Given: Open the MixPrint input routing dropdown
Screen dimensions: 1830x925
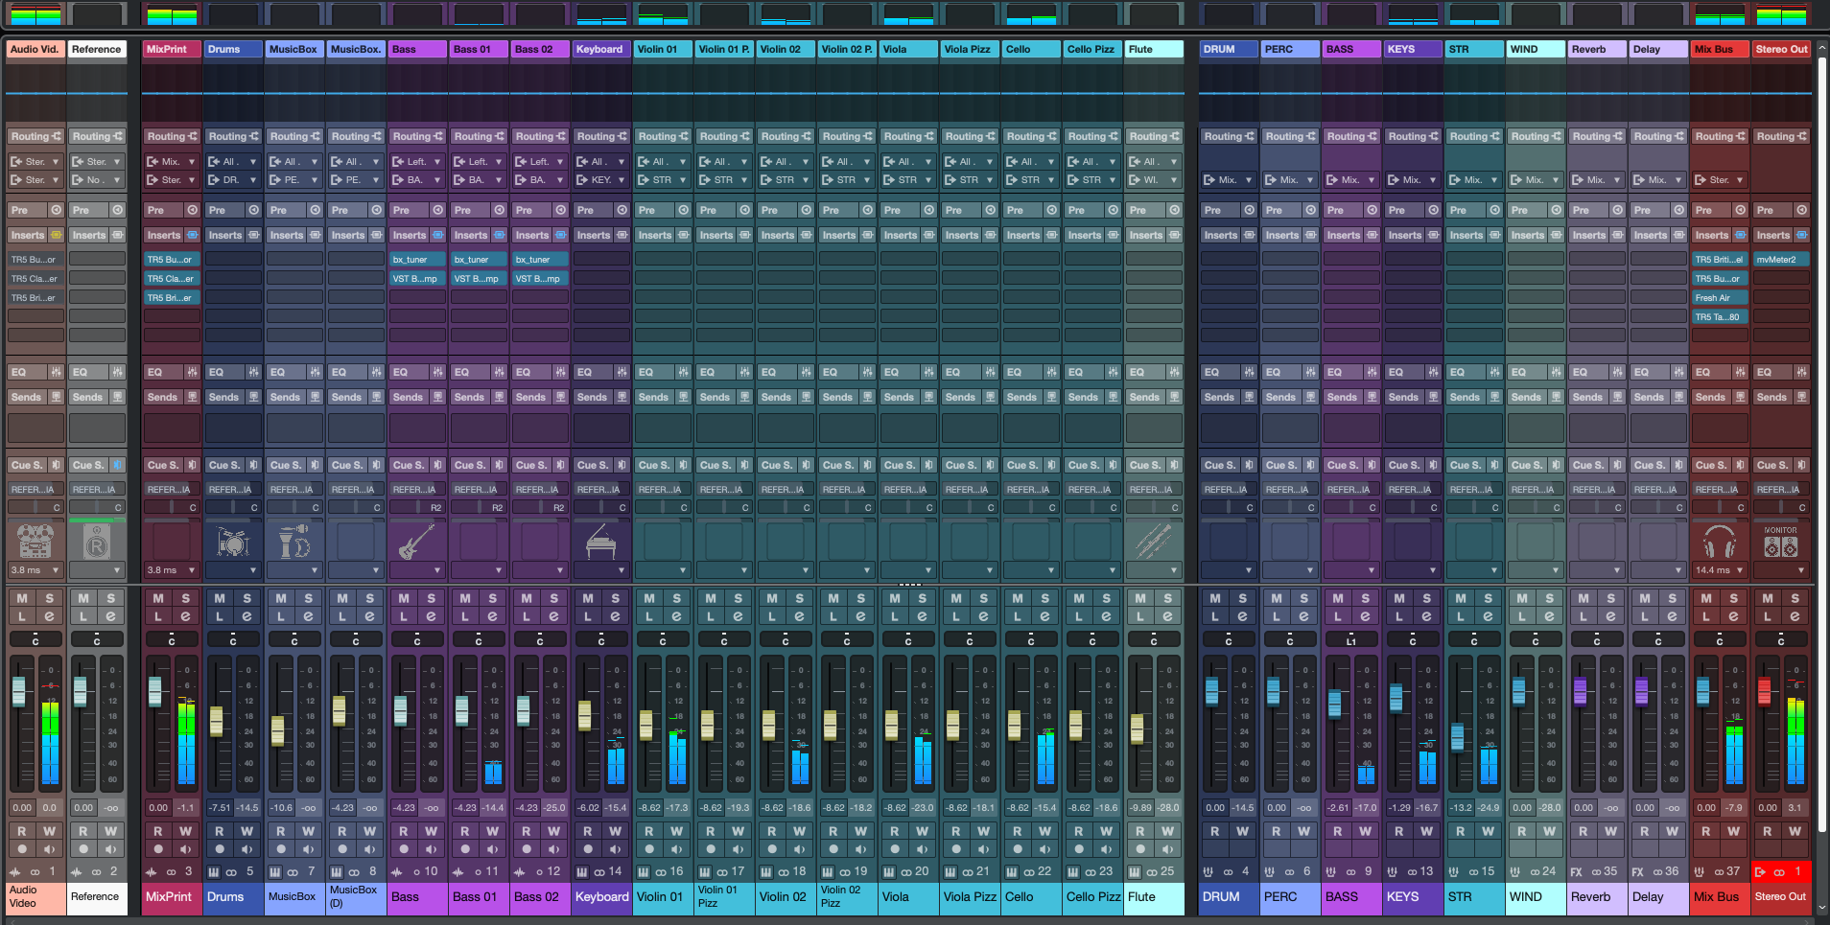Looking at the screenshot, I should (x=171, y=162).
